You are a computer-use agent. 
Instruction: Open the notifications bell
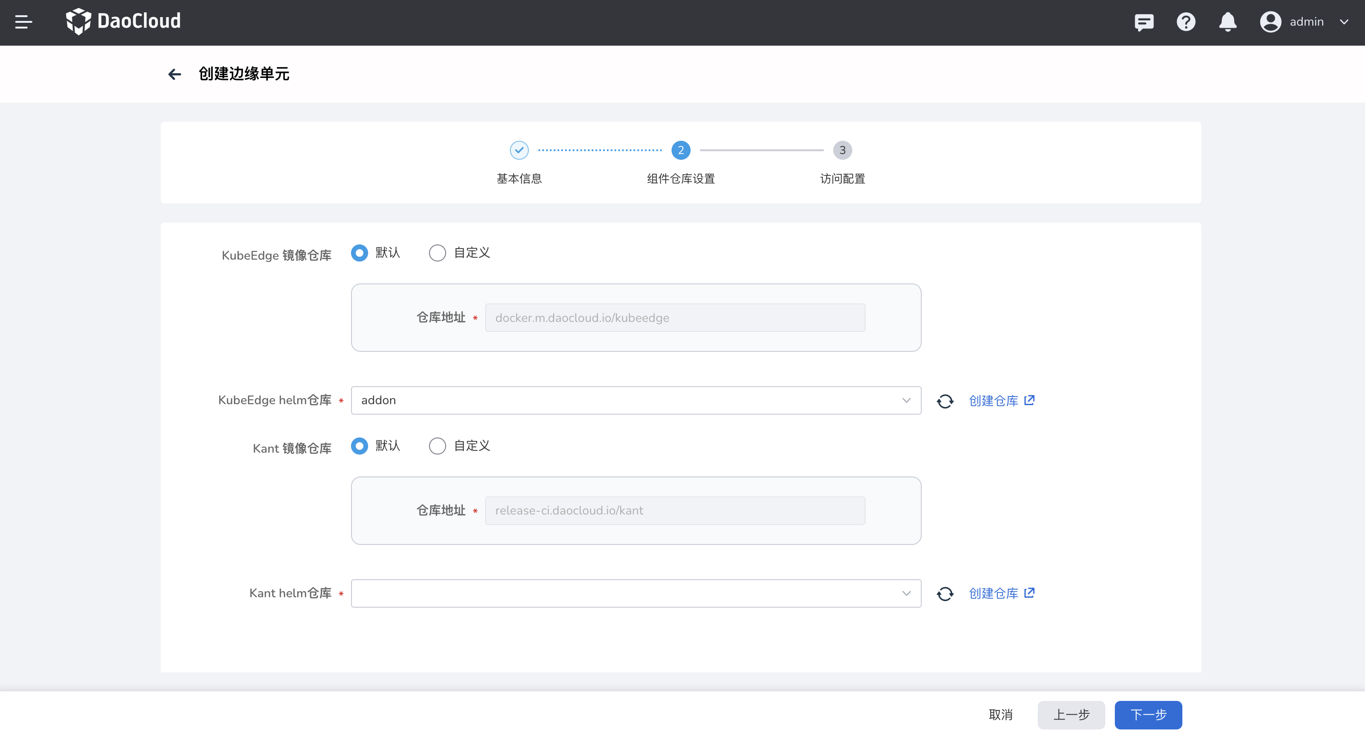point(1227,22)
